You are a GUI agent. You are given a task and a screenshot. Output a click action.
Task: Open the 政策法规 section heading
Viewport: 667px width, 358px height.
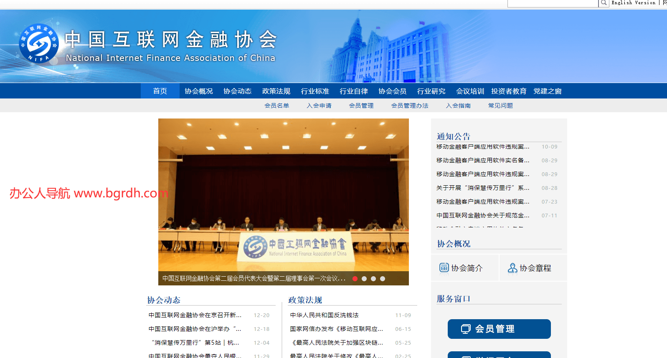pyautogui.click(x=305, y=300)
